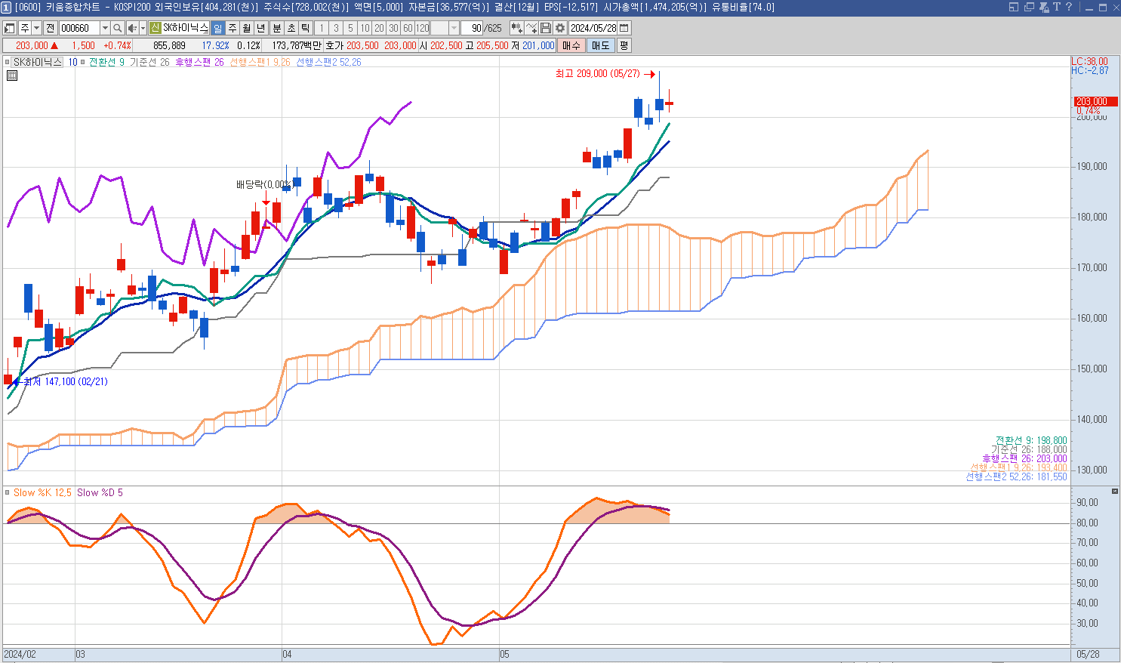The height and width of the screenshot is (663, 1121).
Task: Click the green 신 badge icon
Action: point(155,28)
